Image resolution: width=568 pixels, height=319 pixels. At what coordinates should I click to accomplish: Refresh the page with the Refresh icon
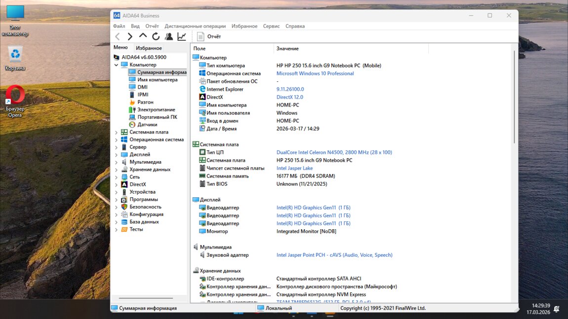pyautogui.click(x=156, y=36)
